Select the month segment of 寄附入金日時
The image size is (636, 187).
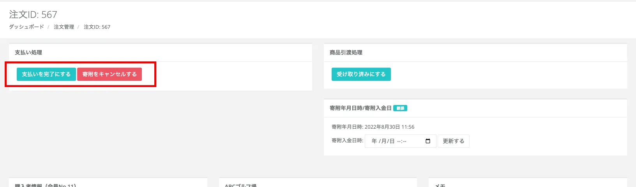click(x=383, y=141)
